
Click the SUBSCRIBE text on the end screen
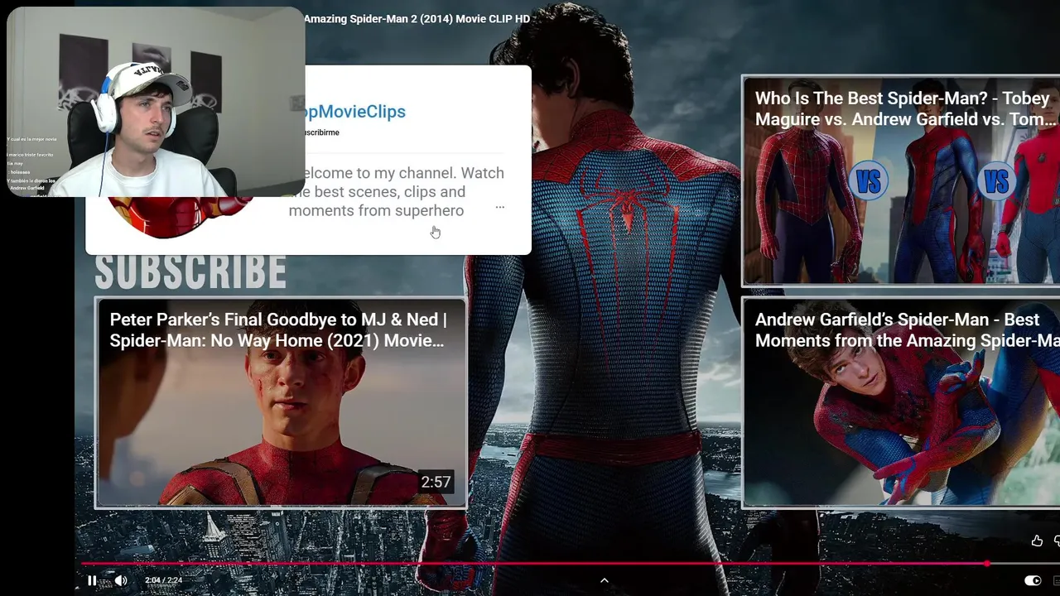pos(190,272)
